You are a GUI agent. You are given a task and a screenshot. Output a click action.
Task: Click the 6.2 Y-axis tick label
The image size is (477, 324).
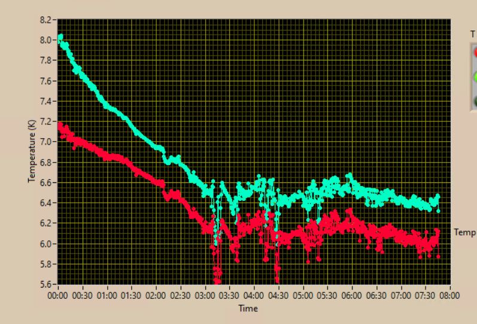click(45, 224)
